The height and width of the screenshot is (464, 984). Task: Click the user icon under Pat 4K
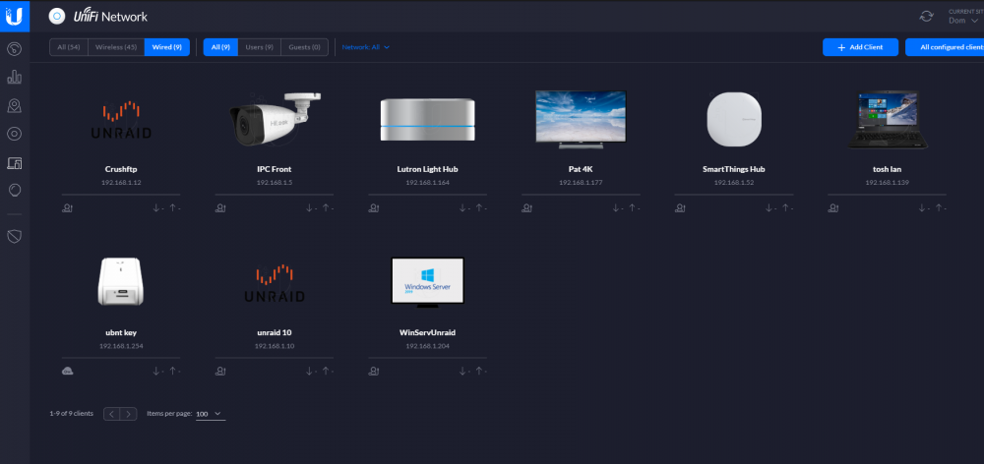tap(526, 208)
